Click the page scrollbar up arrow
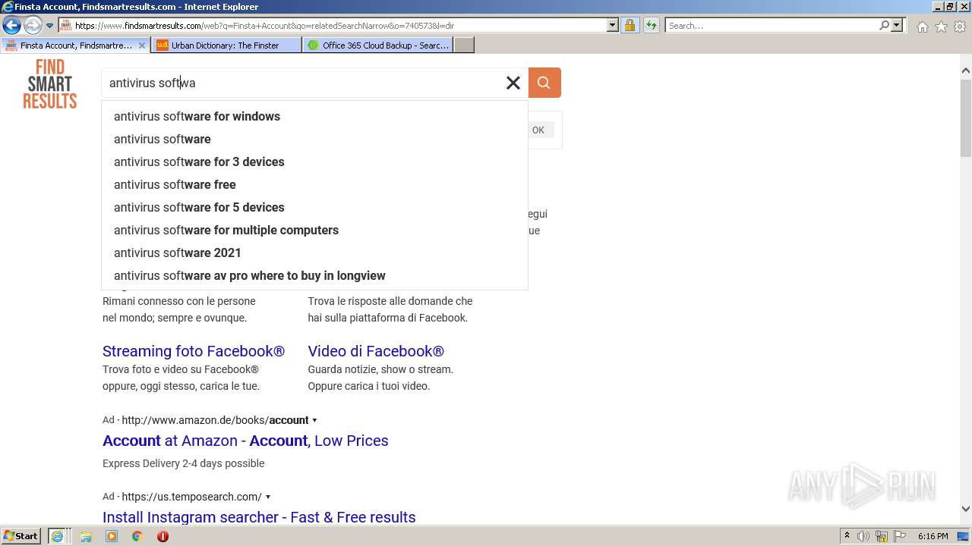The width and height of the screenshot is (972, 546). click(966, 71)
